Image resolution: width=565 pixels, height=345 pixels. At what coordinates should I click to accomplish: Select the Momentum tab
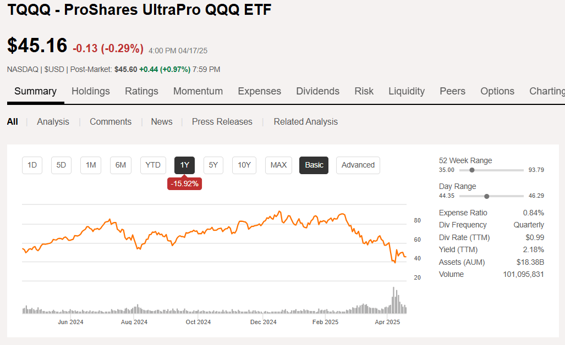click(x=198, y=91)
